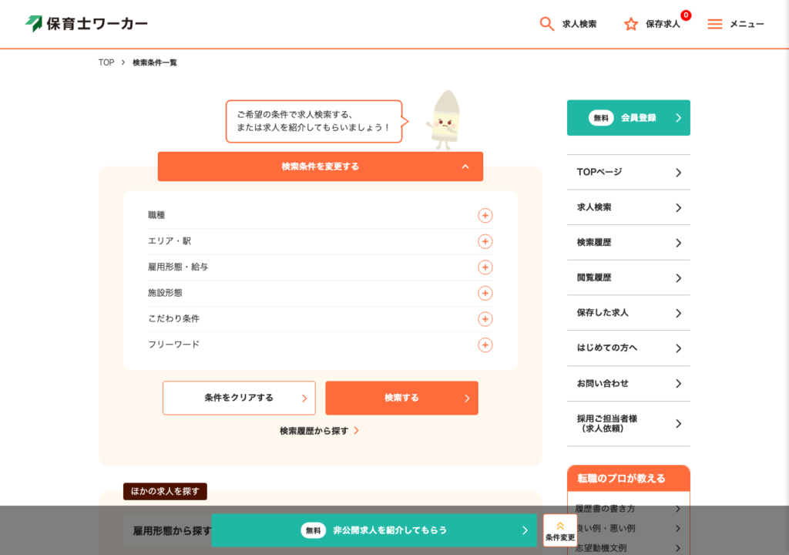
Task: Open sidebar 保存した求人 menu item
Action: (x=629, y=313)
